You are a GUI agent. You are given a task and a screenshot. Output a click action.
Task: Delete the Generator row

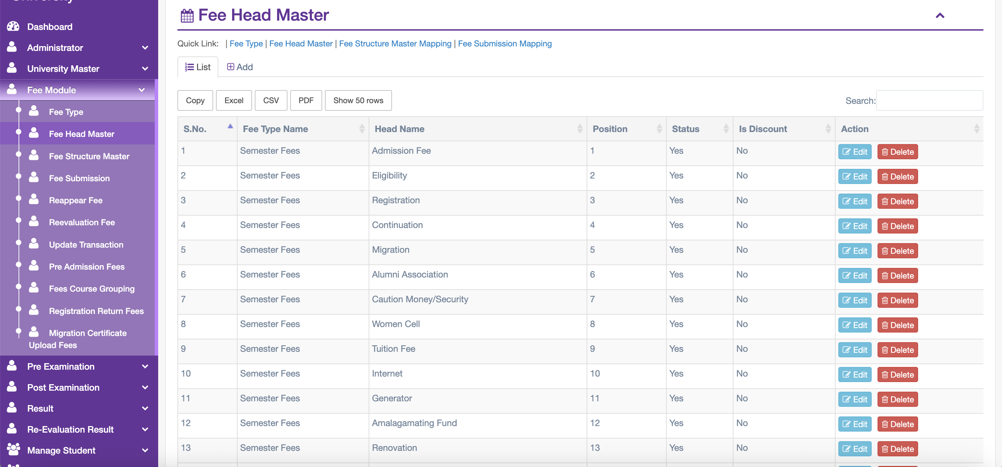(898, 399)
